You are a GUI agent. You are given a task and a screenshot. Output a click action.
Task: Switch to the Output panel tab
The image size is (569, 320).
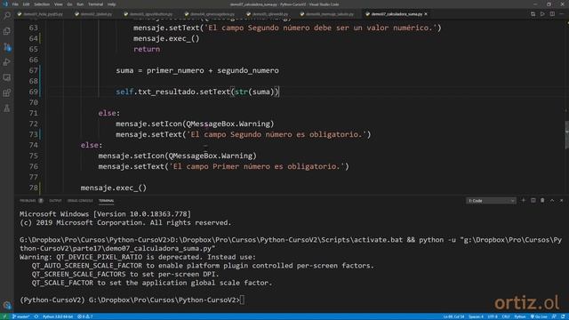pos(55,201)
